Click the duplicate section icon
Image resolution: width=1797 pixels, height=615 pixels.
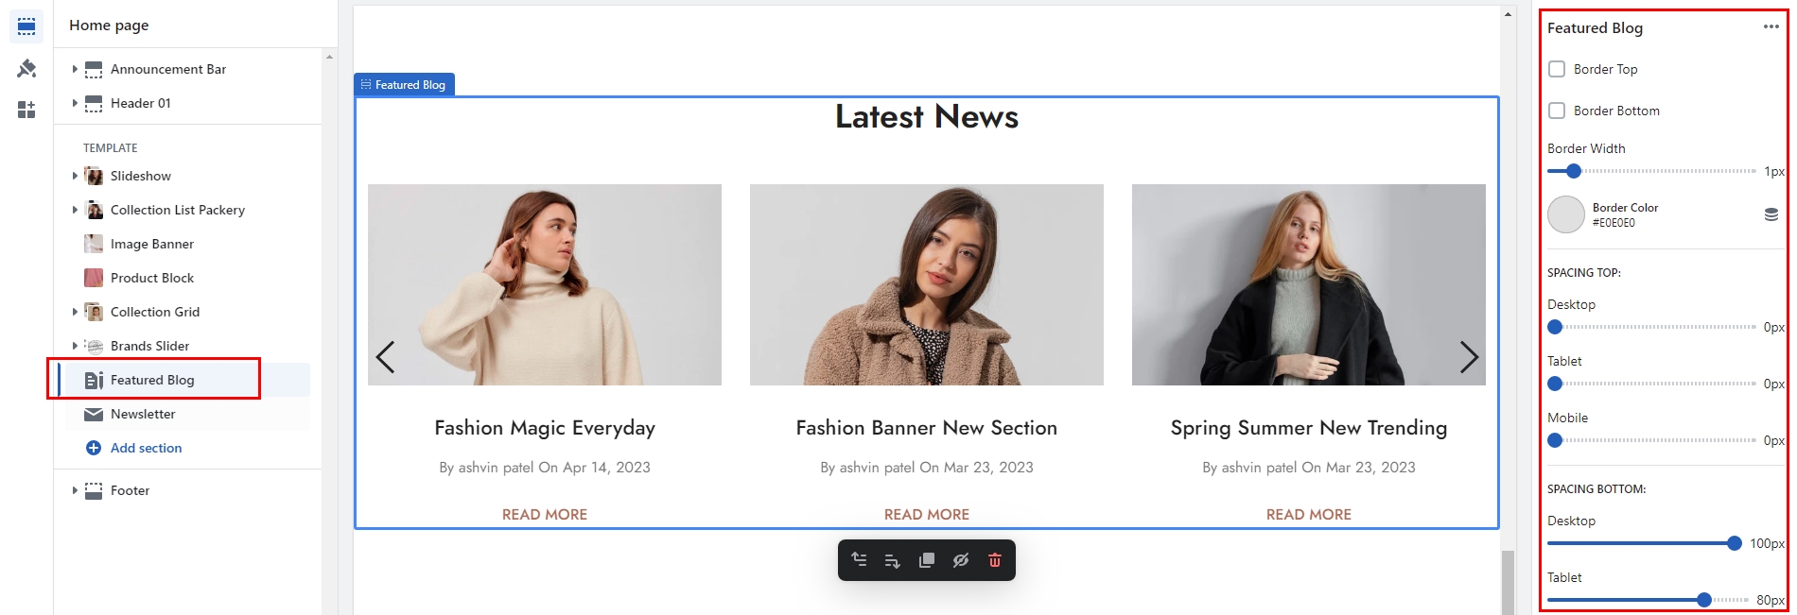point(927,560)
